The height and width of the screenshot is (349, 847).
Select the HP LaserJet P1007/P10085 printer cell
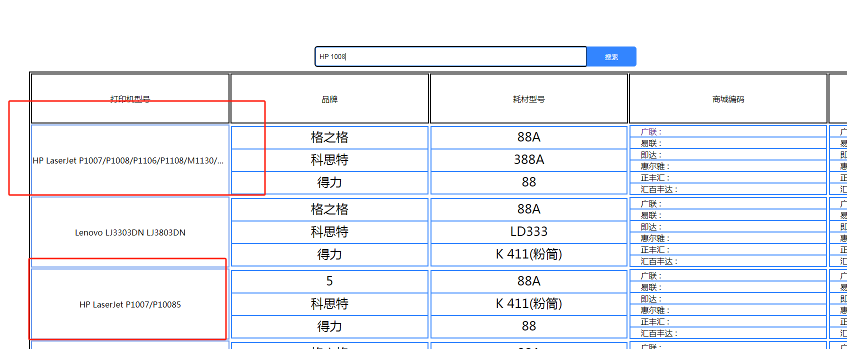click(x=130, y=304)
